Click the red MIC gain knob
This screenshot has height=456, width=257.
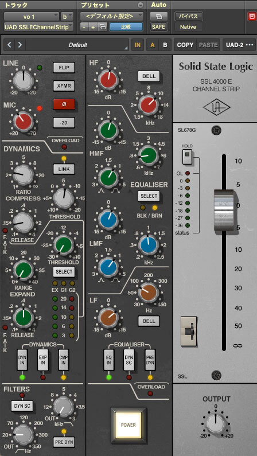(x=22, y=121)
